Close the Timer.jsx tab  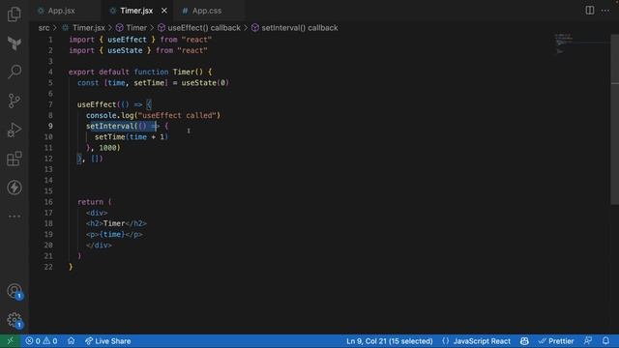164,11
